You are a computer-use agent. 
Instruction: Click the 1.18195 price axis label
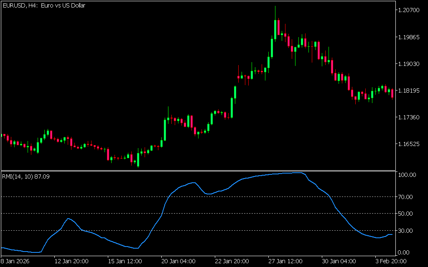pyautogui.click(x=409, y=91)
